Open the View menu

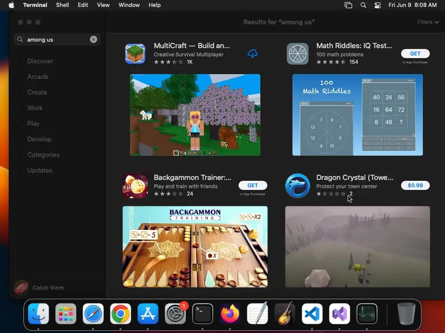(x=103, y=5)
